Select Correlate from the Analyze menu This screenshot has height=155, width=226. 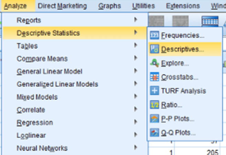(x=31, y=110)
